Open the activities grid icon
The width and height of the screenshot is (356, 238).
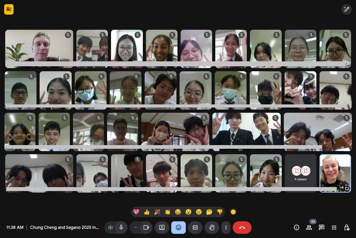point(334,228)
